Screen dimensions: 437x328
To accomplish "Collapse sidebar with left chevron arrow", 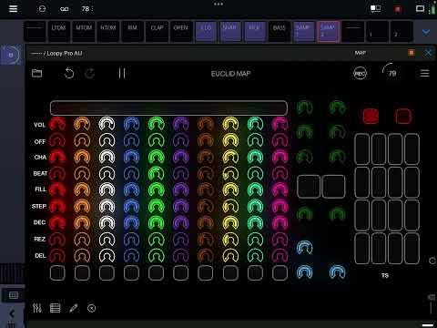I will pyautogui.click(x=12, y=313).
